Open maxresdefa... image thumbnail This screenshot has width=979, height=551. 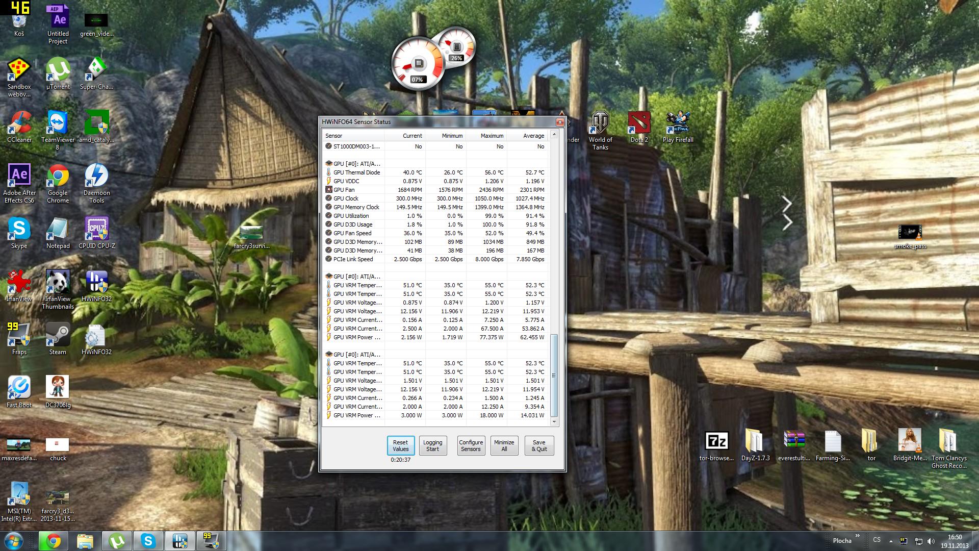19,448
